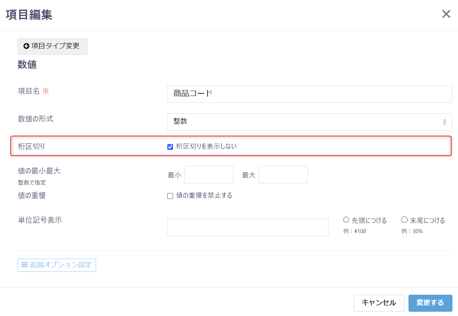The image size is (458, 316).
Task: Select the 先頭につける radio button
Action: pos(346,220)
